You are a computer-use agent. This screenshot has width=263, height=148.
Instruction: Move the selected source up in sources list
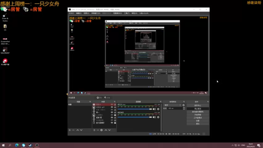106,130
